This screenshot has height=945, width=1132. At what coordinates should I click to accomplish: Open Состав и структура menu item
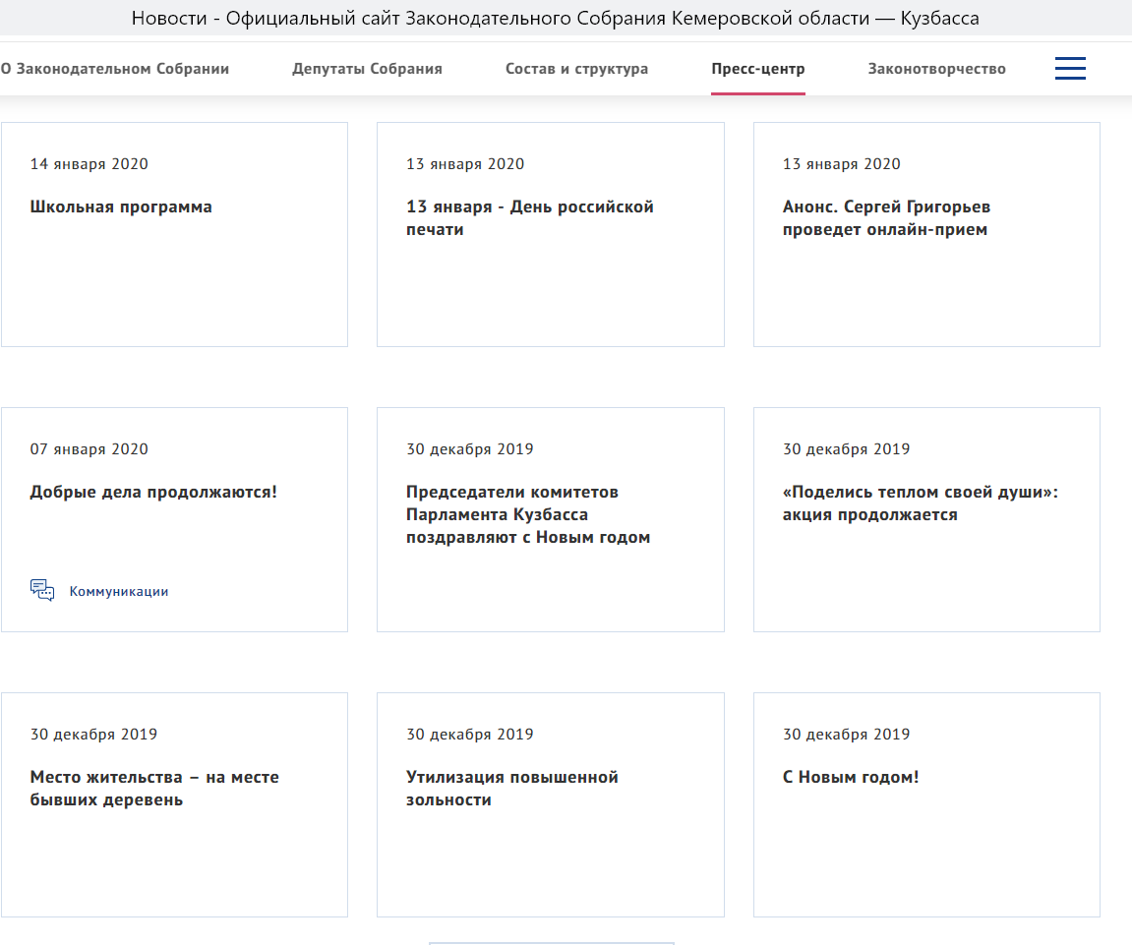577,69
